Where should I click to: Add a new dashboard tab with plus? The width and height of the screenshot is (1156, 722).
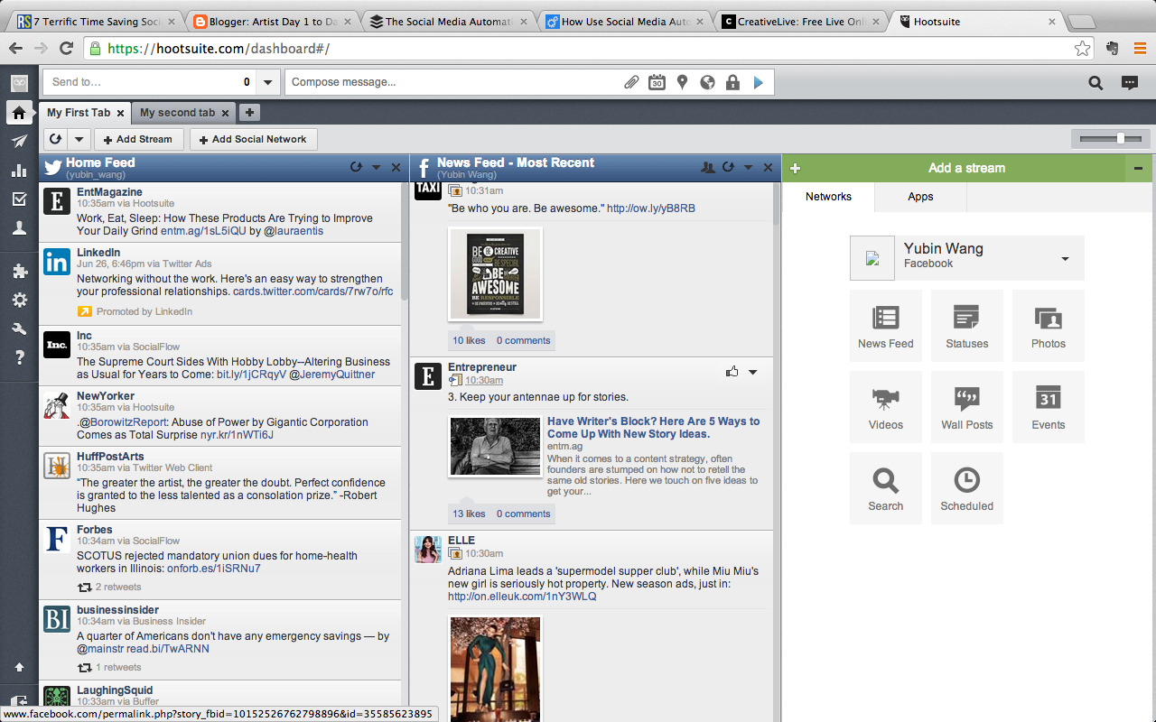pyautogui.click(x=250, y=113)
